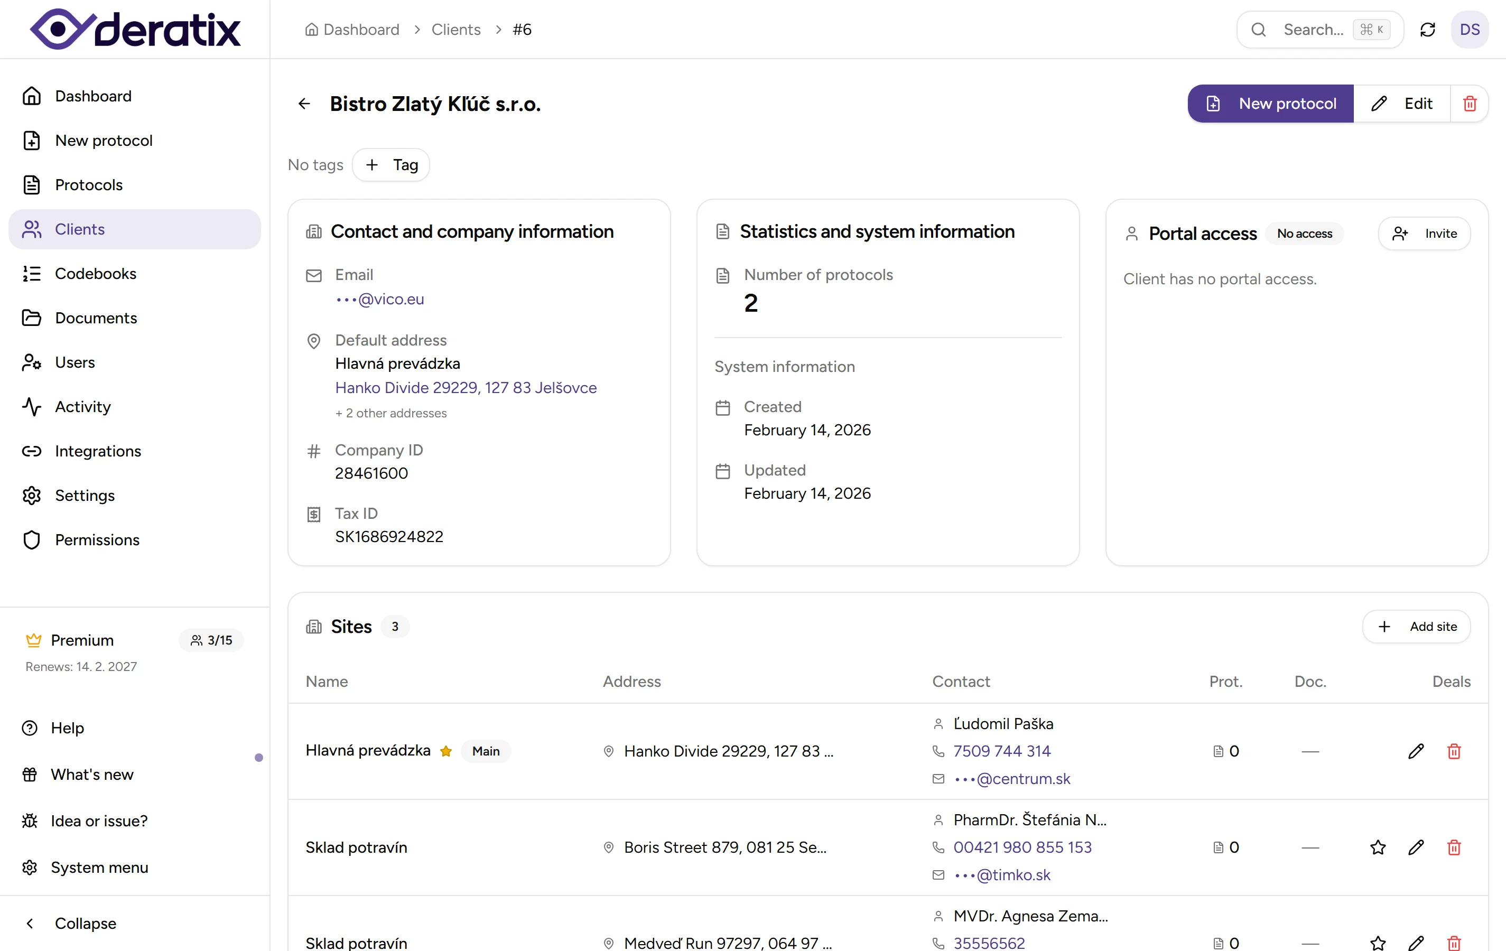
Task: Unstar Hlavná prevádzka as main site
Action: [446, 751]
